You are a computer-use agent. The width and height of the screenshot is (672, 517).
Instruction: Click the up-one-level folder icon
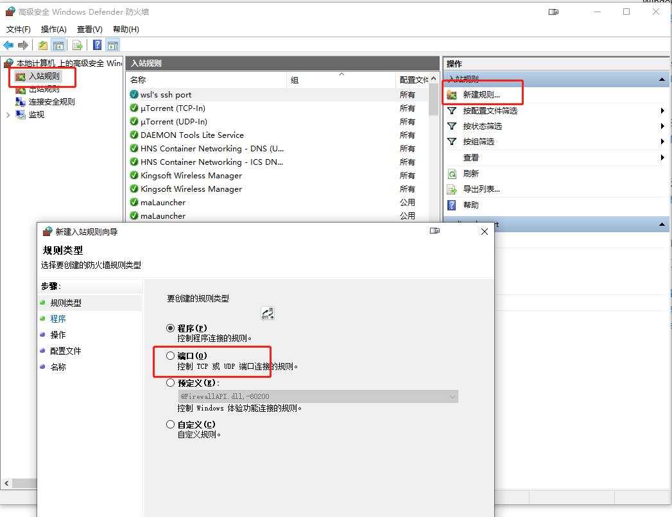(43, 45)
